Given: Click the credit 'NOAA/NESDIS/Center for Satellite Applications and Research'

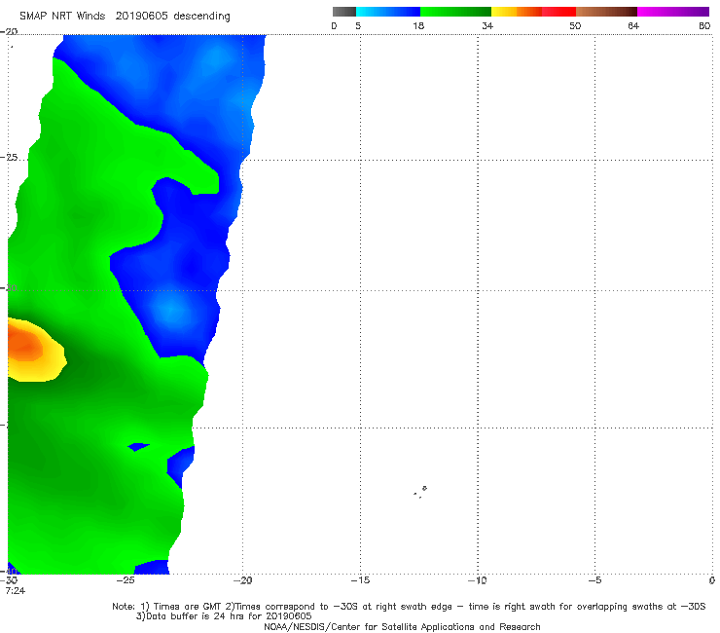Looking at the screenshot, I should coord(402,627).
